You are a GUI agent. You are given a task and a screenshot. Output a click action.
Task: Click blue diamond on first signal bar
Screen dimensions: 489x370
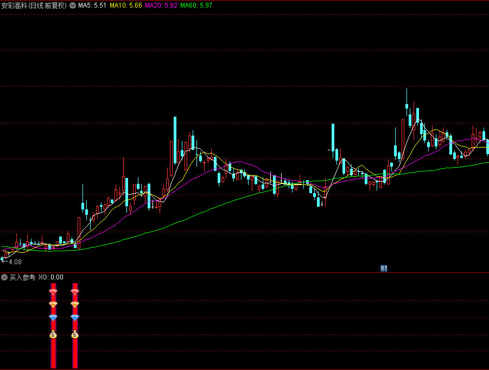(x=53, y=317)
